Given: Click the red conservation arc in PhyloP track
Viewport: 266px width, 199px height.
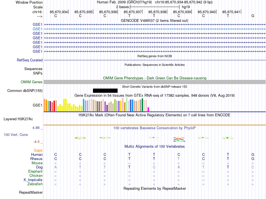Looking at the screenshot, I should (179, 139).
